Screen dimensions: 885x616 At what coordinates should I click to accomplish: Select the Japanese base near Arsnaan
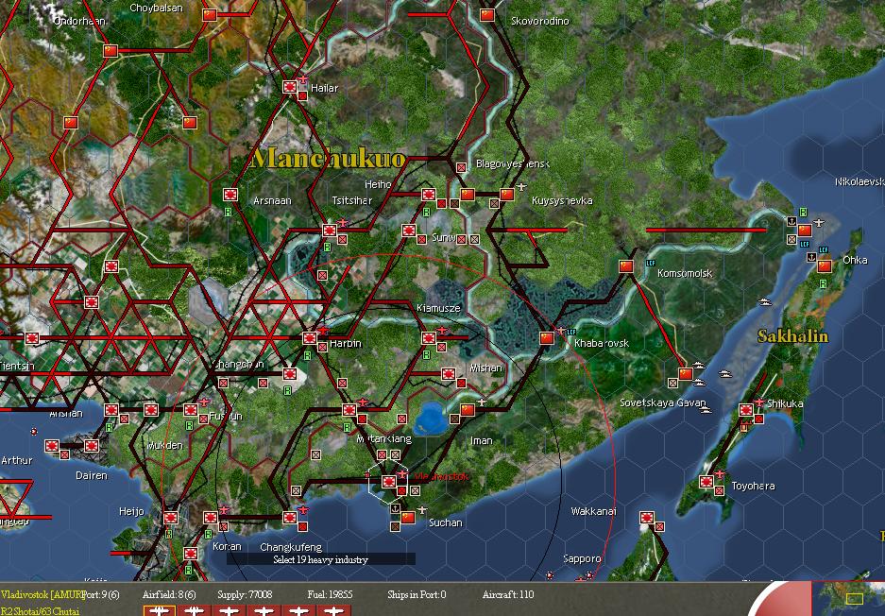pos(230,195)
